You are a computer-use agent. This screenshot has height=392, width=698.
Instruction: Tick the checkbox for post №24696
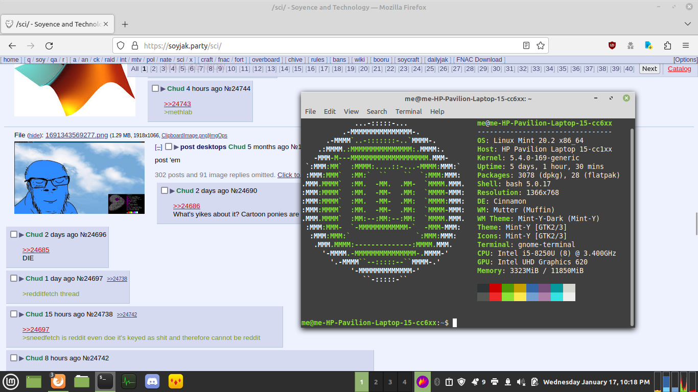(14, 234)
